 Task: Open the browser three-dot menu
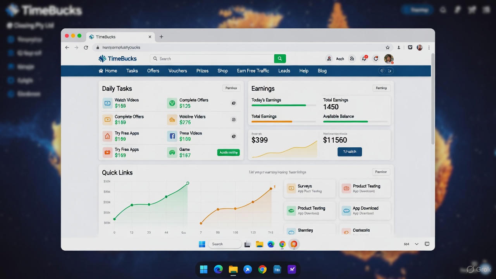[x=429, y=47]
